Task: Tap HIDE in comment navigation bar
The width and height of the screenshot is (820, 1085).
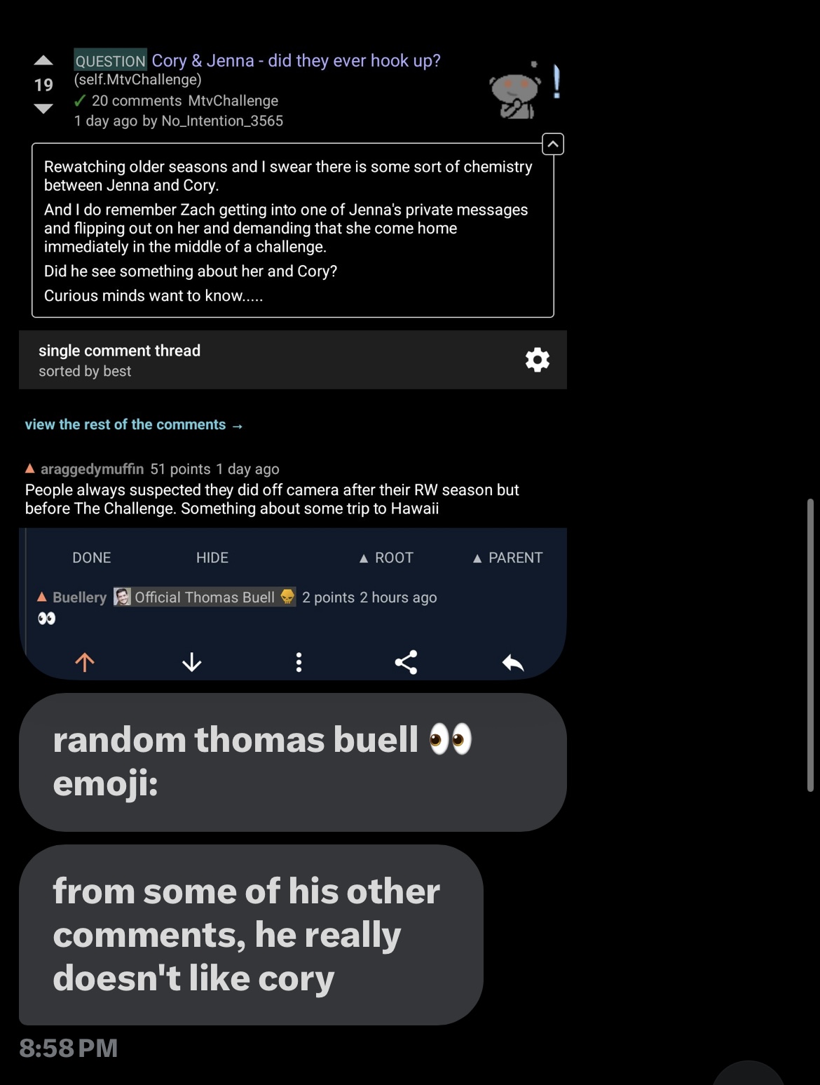Action: (x=212, y=558)
